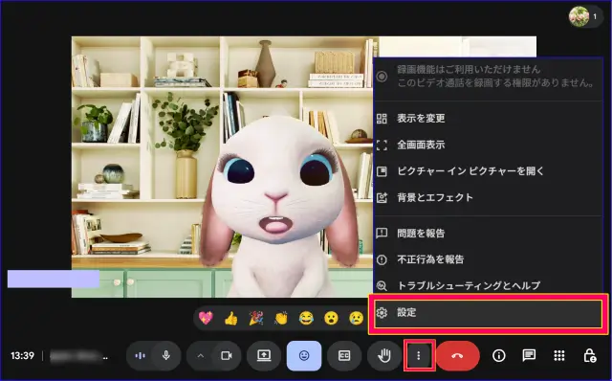
Task: Expand video options chevron arrow
Action: click(200, 355)
